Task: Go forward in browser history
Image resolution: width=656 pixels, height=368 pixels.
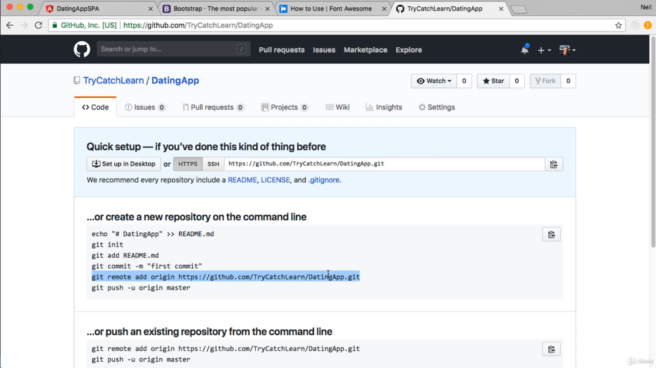Action: 24,25
